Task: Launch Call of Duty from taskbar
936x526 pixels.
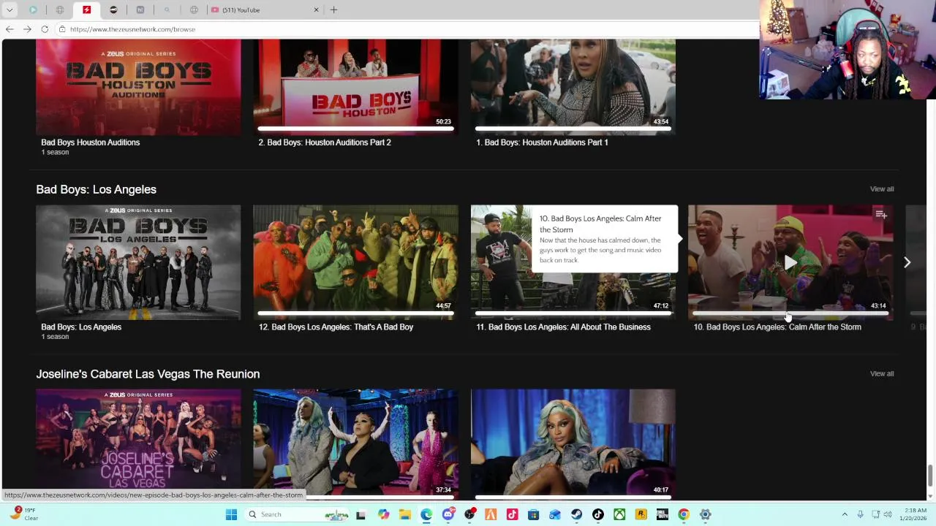Action: [663, 514]
